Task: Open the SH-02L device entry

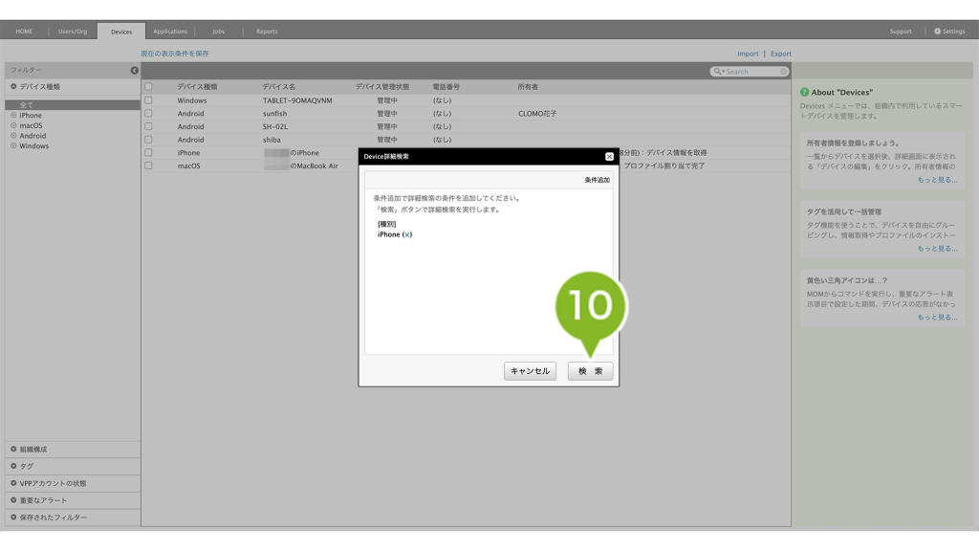Action: (x=275, y=127)
